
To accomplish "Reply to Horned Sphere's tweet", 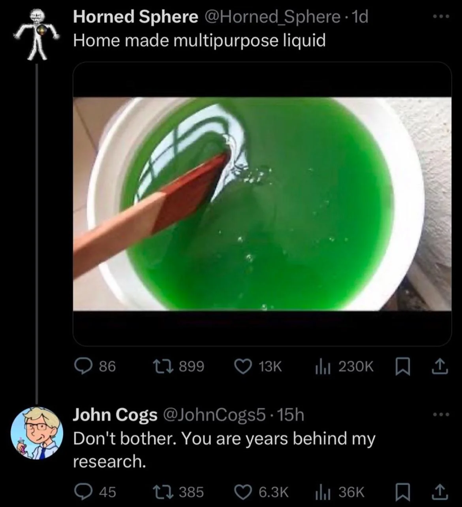I will click(83, 366).
